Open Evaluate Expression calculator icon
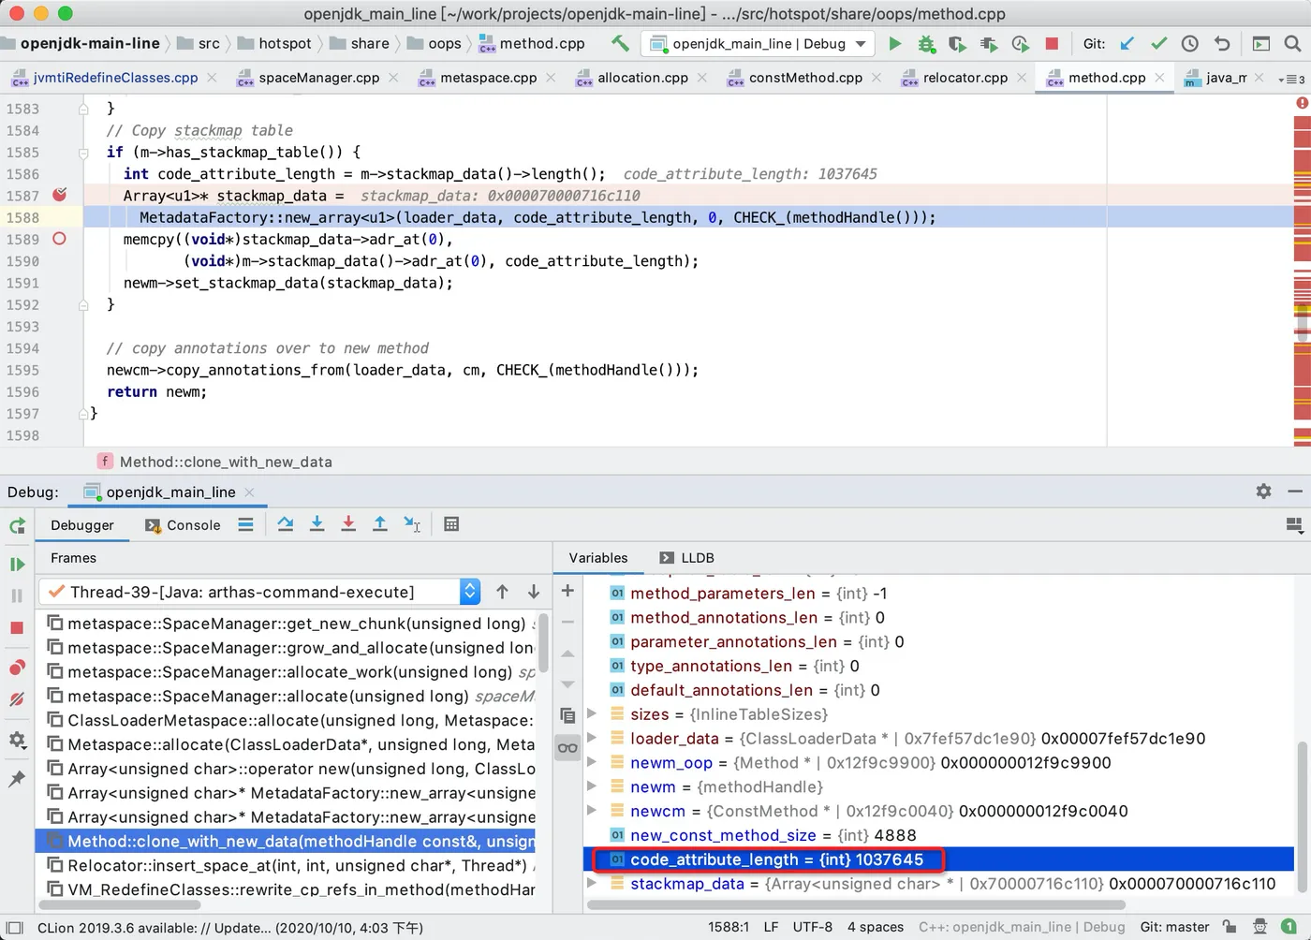1311x940 pixels. 451,524
